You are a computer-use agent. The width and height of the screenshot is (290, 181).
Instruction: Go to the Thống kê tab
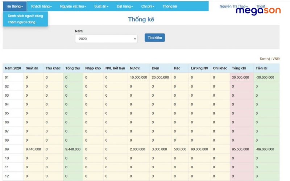click(170, 7)
